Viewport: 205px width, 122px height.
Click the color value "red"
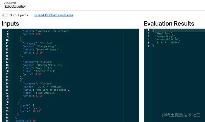(x=36, y=108)
